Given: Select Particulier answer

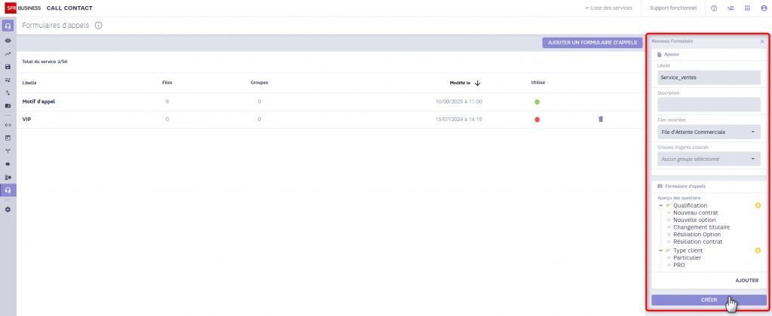Looking at the screenshot, I should (x=687, y=257).
